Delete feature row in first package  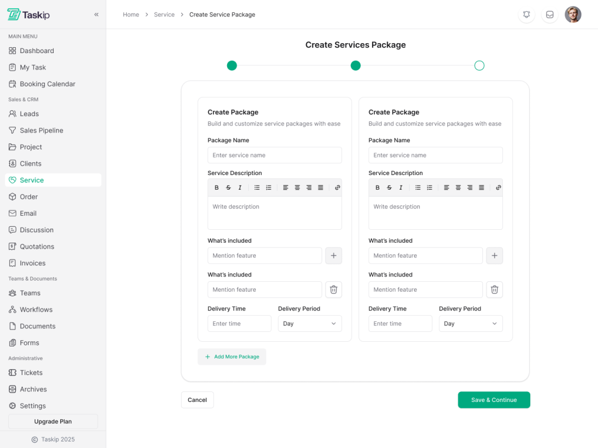[333, 289]
